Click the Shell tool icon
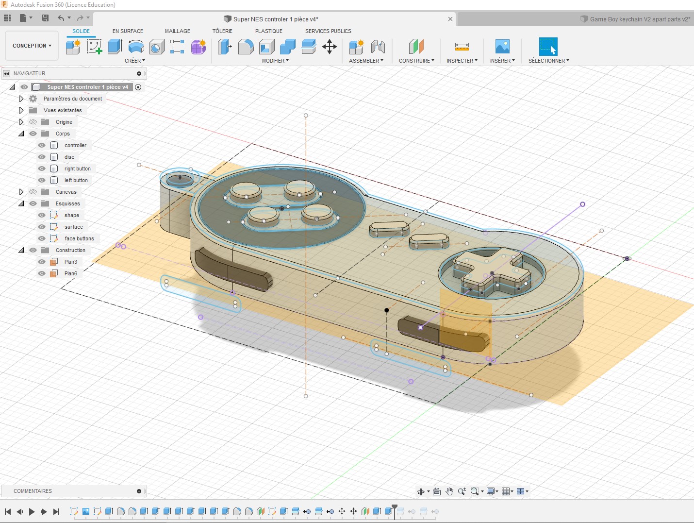The height and width of the screenshot is (523, 694). pyautogui.click(x=267, y=47)
